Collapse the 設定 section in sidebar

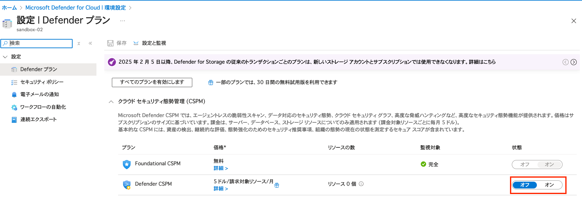pos(5,57)
